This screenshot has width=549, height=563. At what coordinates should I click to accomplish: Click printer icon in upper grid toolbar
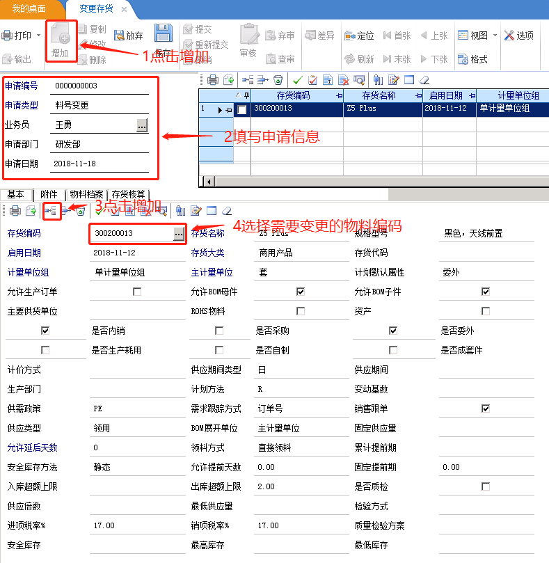pos(212,79)
